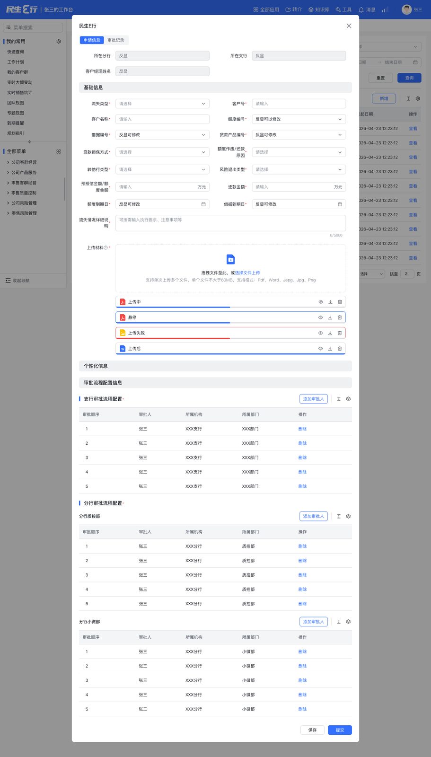The height and width of the screenshot is (757, 431).
Task: Click the 客户名称 input field
Action: 162,119
